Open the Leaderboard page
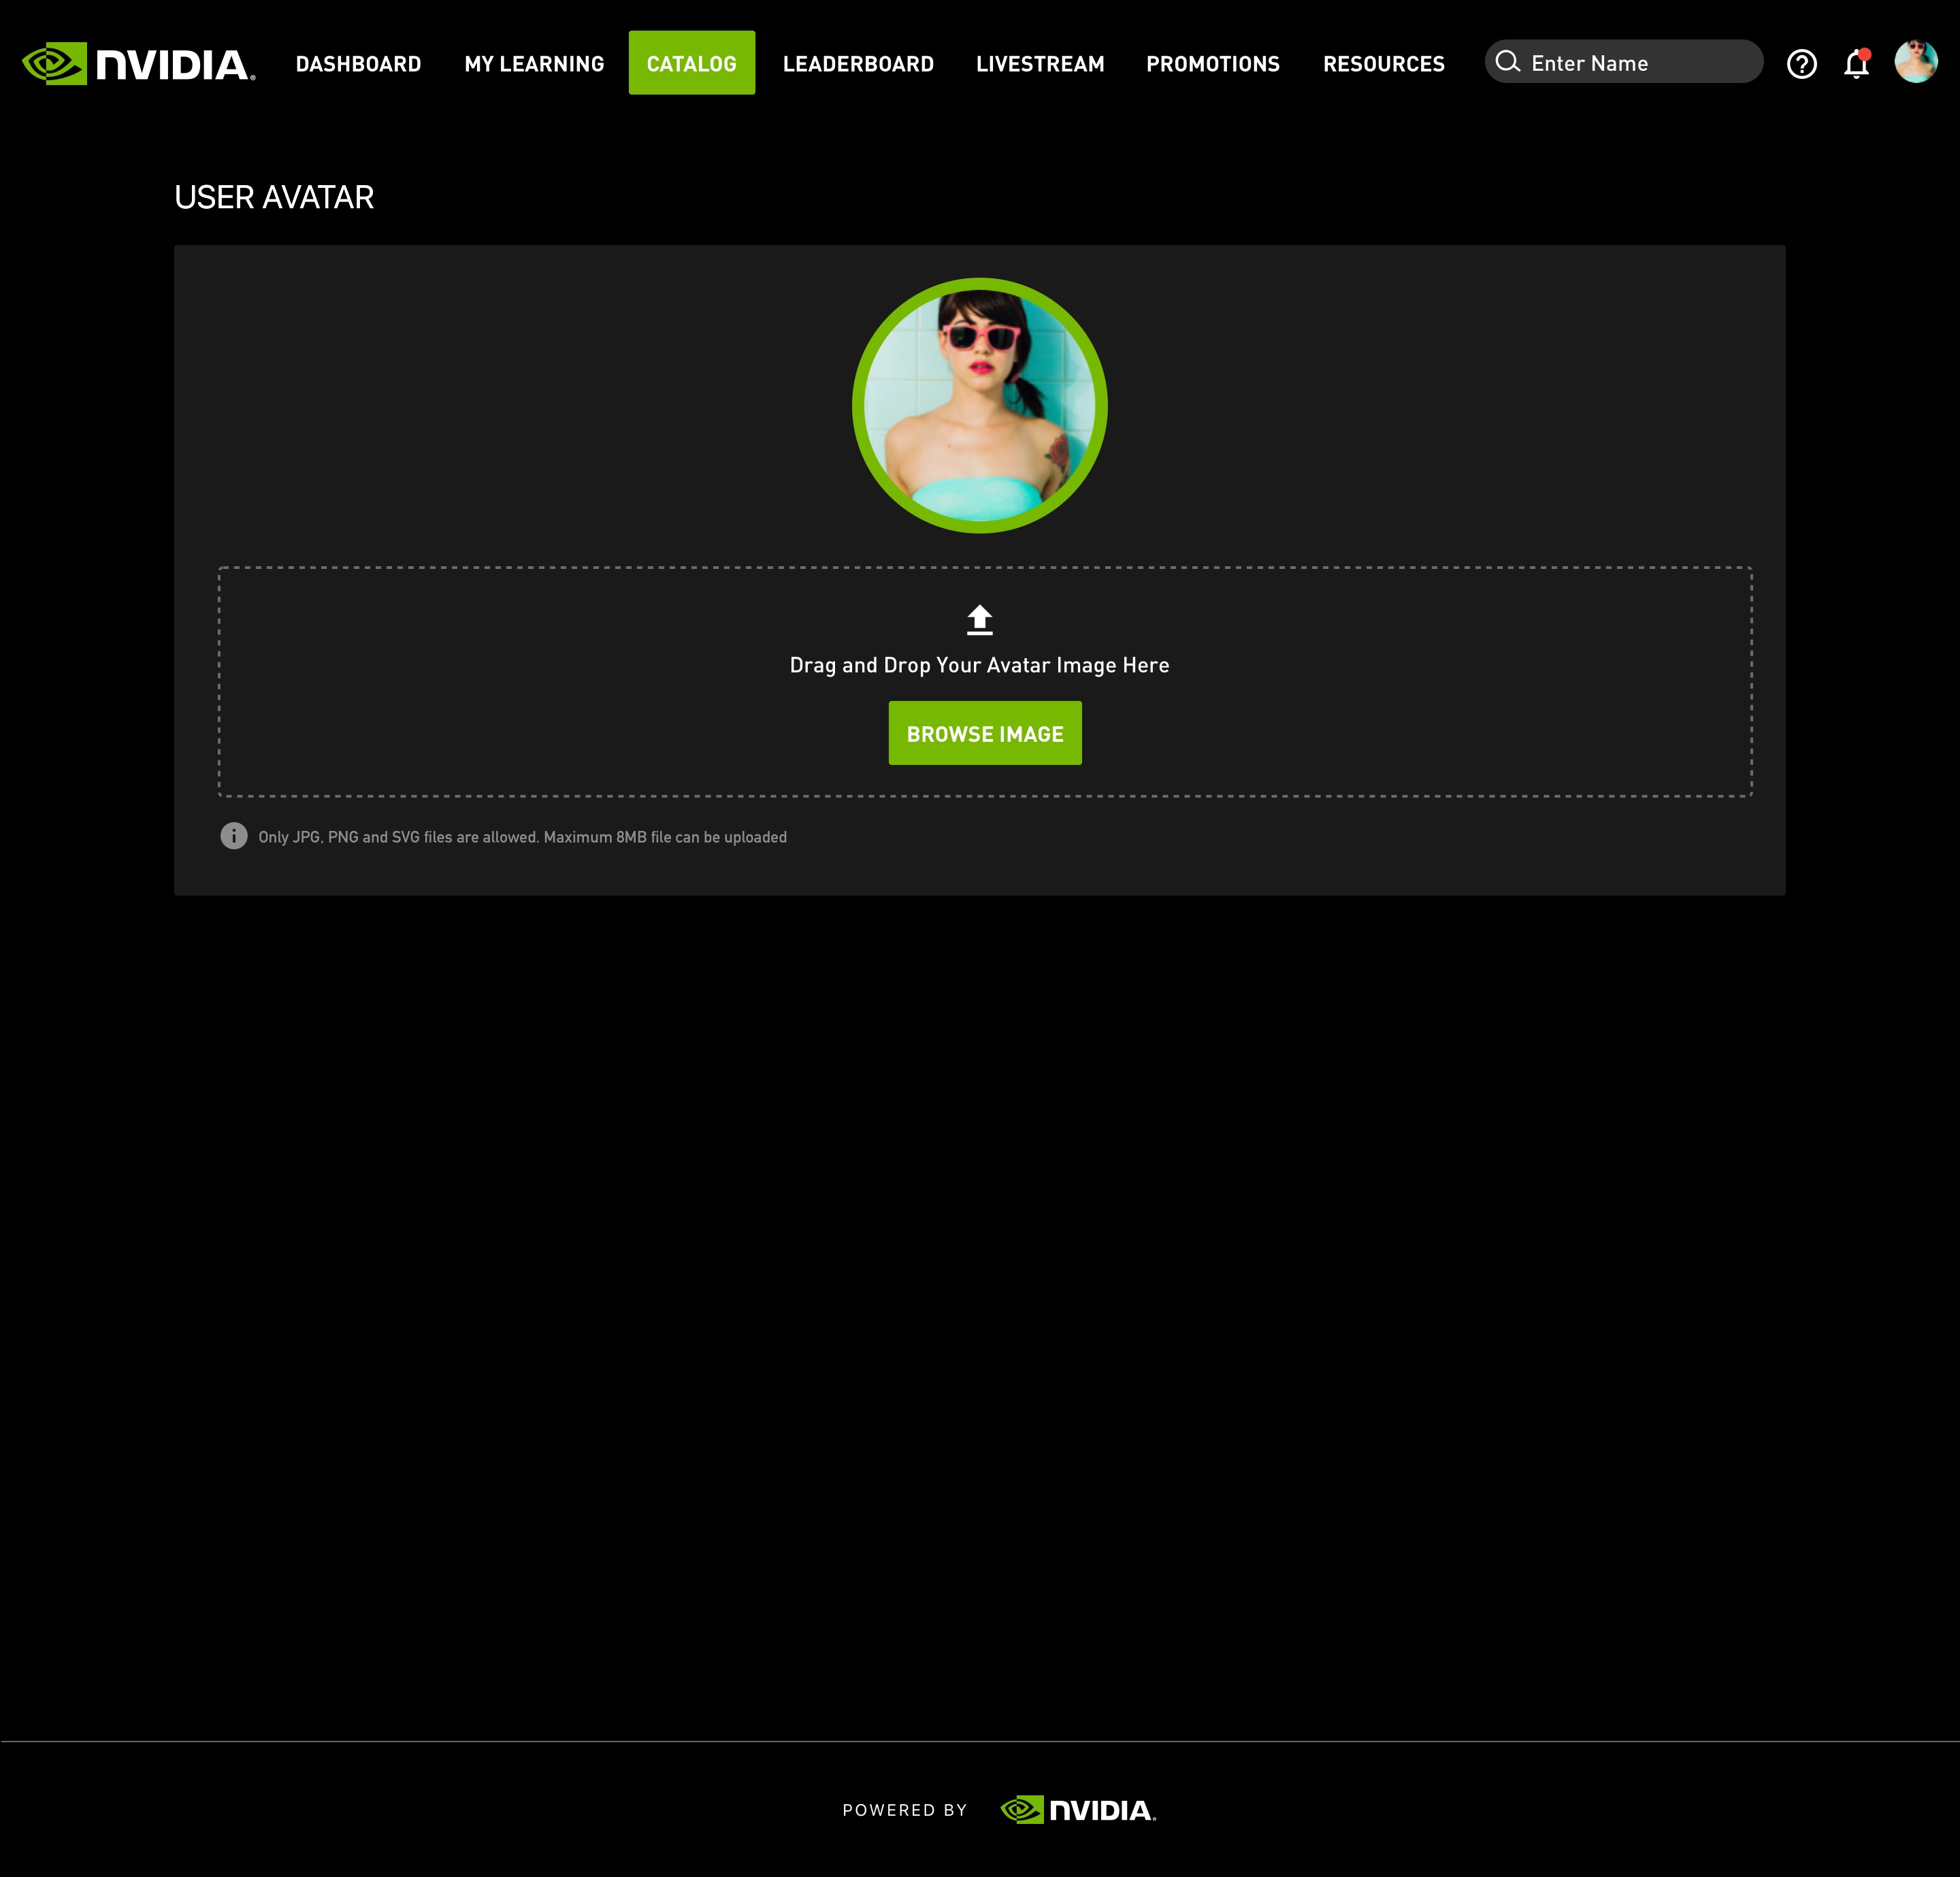The image size is (1960, 1877). (858, 64)
